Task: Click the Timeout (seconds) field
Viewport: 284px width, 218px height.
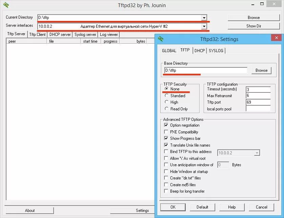Action: (258, 89)
